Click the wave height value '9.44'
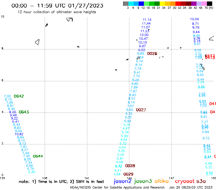Image resolution: width=216 pixels, height=190 pixels. (x=196, y=32)
